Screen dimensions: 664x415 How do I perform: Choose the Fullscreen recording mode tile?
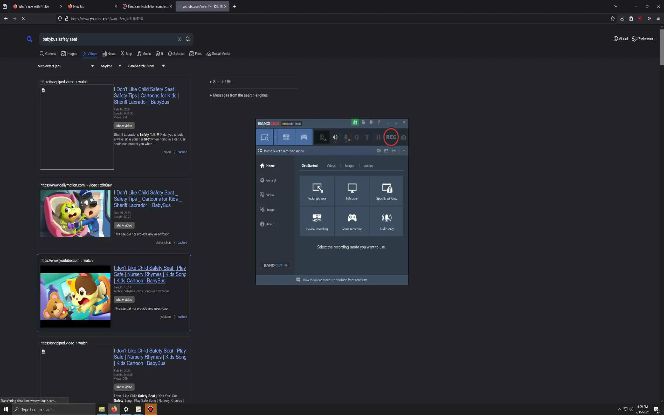352,191
